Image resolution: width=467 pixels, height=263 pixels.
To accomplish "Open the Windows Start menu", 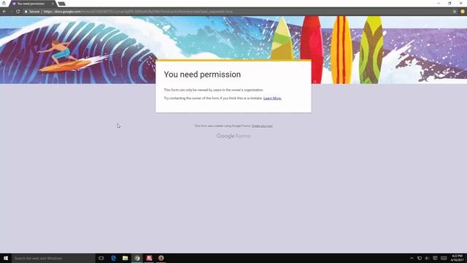I will (6, 258).
